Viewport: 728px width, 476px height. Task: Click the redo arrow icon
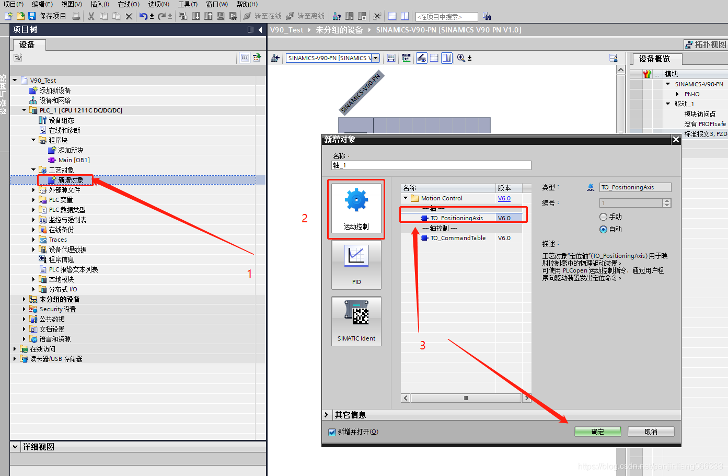(x=161, y=16)
